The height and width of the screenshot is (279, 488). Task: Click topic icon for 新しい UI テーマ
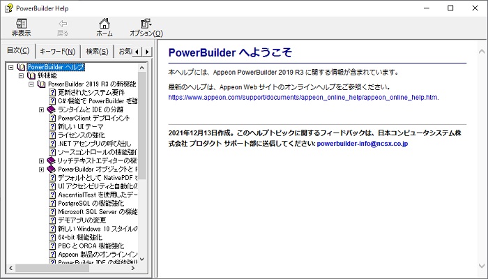pos(52,126)
